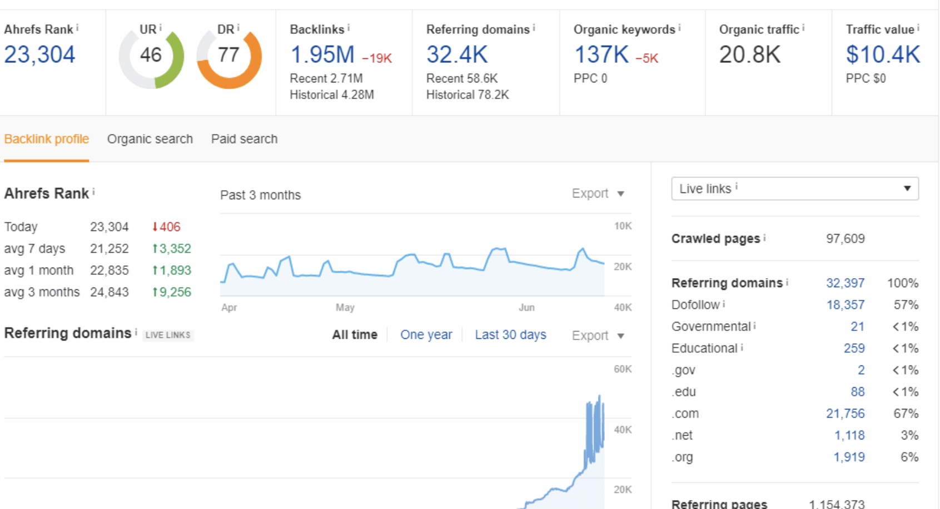Screen dimensions: 940x509
Task: Click the avg 3 months value 24,843
Action: (x=110, y=292)
